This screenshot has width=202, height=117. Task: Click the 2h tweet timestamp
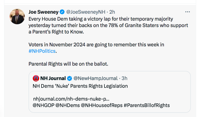[112, 12]
